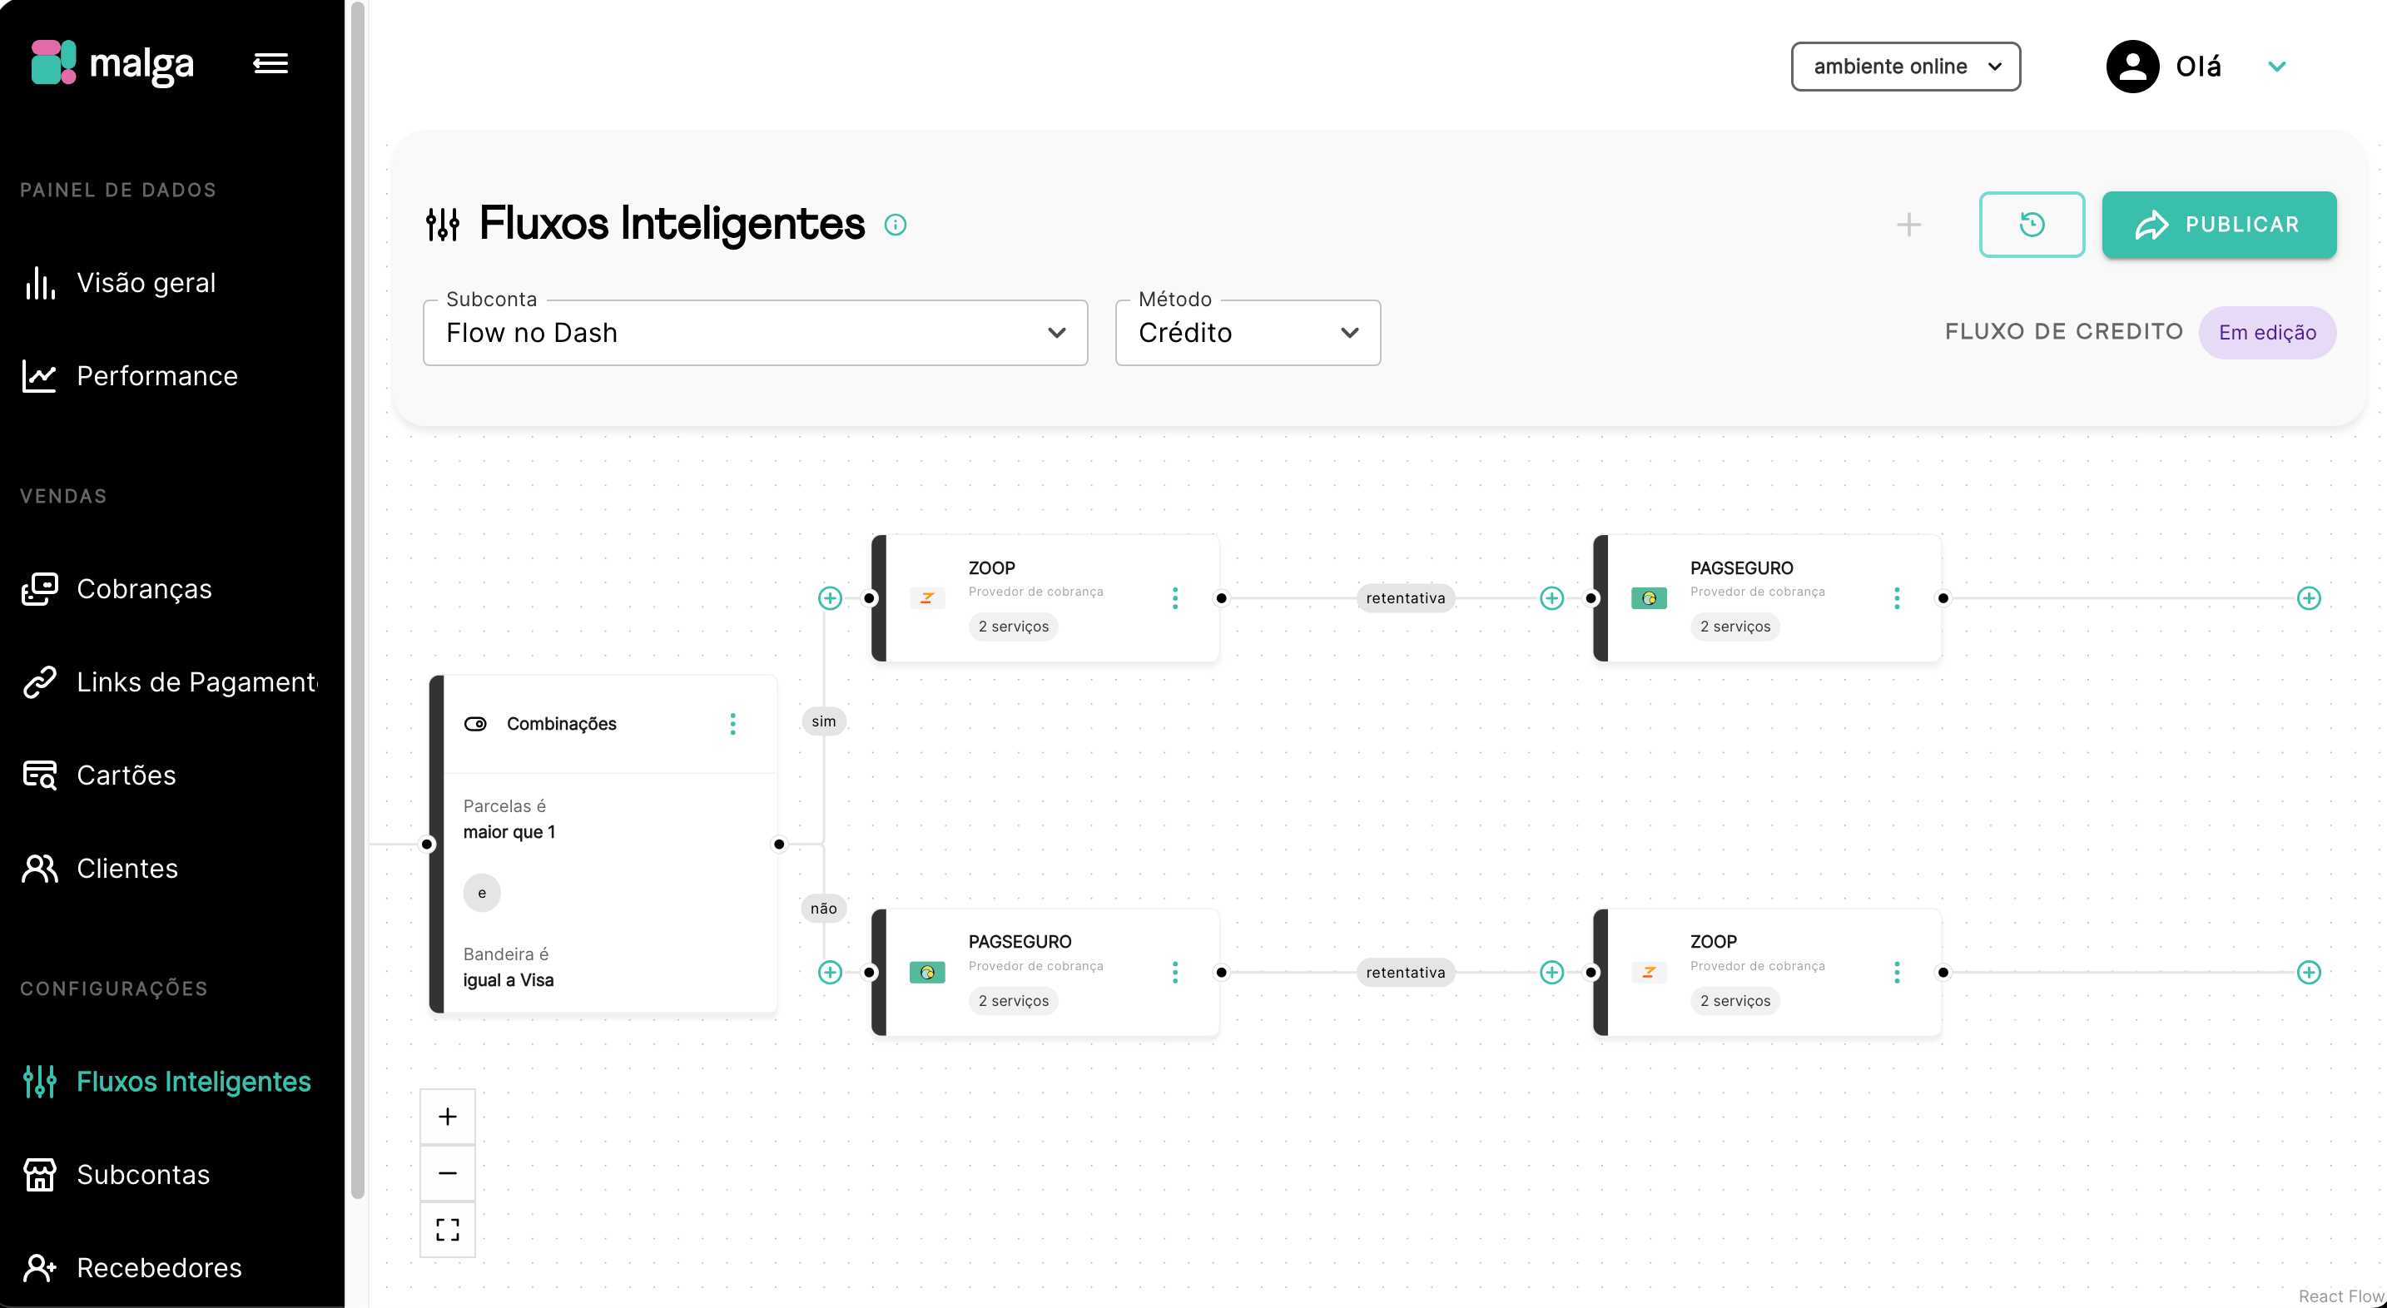
Task: Expand the user menu chevron
Action: (2277, 66)
